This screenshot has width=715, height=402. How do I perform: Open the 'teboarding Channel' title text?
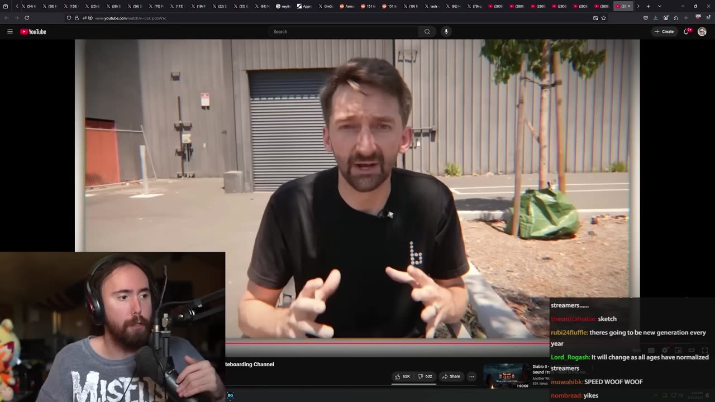pyautogui.click(x=250, y=364)
